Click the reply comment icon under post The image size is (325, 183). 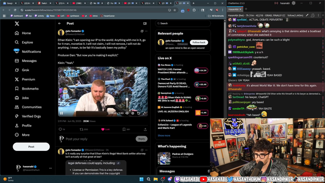pyautogui.click(x=60, y=129)
